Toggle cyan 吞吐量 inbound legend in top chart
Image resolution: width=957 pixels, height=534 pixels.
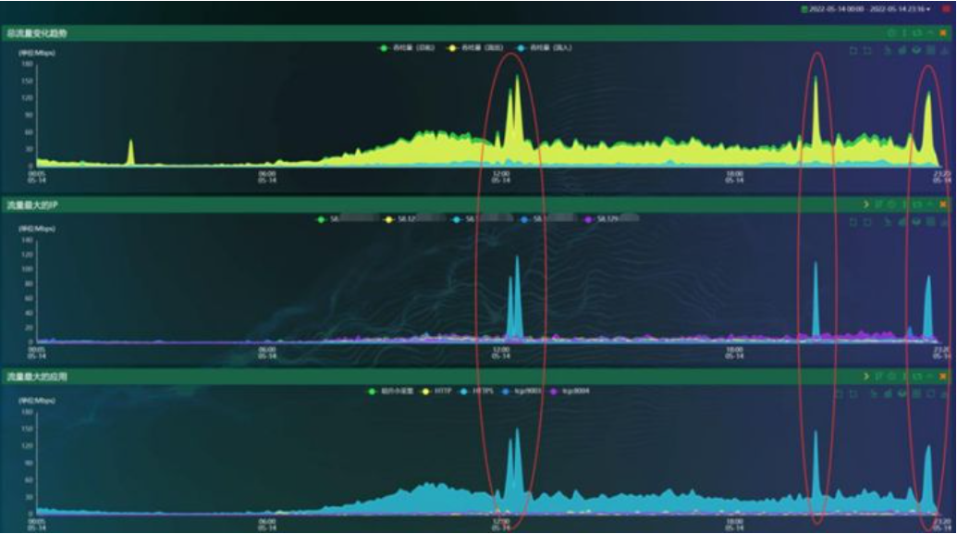click(x=545, y=47)
